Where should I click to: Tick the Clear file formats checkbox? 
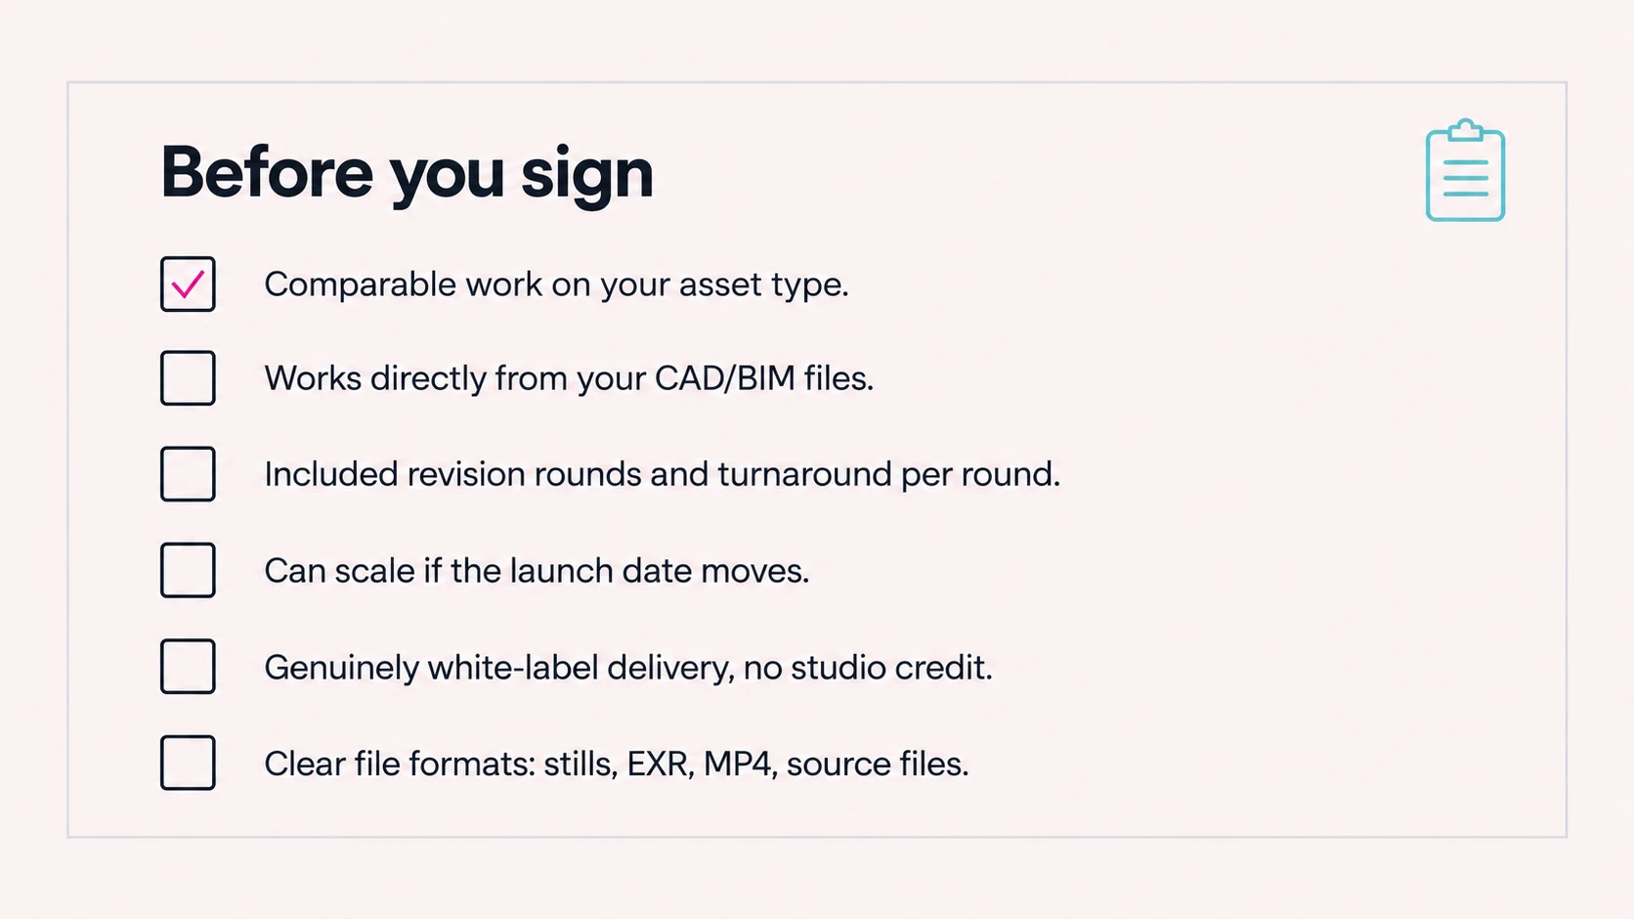(188, 763)
